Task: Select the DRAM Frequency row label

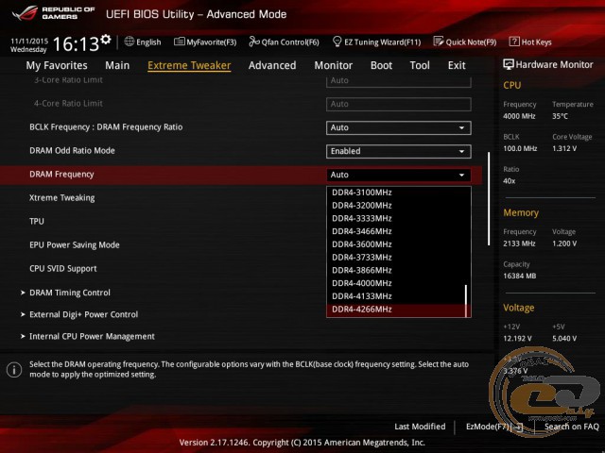Action: [61, 175]
